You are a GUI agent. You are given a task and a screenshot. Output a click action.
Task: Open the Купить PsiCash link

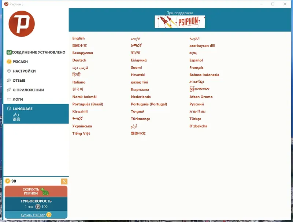click(33, 215)
